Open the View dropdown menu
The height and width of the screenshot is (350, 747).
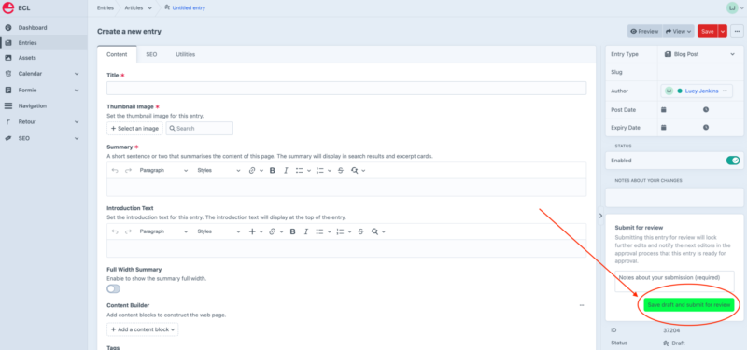(679, 31)
